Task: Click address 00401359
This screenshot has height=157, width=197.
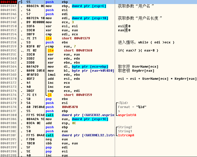Action: (9, 46)
